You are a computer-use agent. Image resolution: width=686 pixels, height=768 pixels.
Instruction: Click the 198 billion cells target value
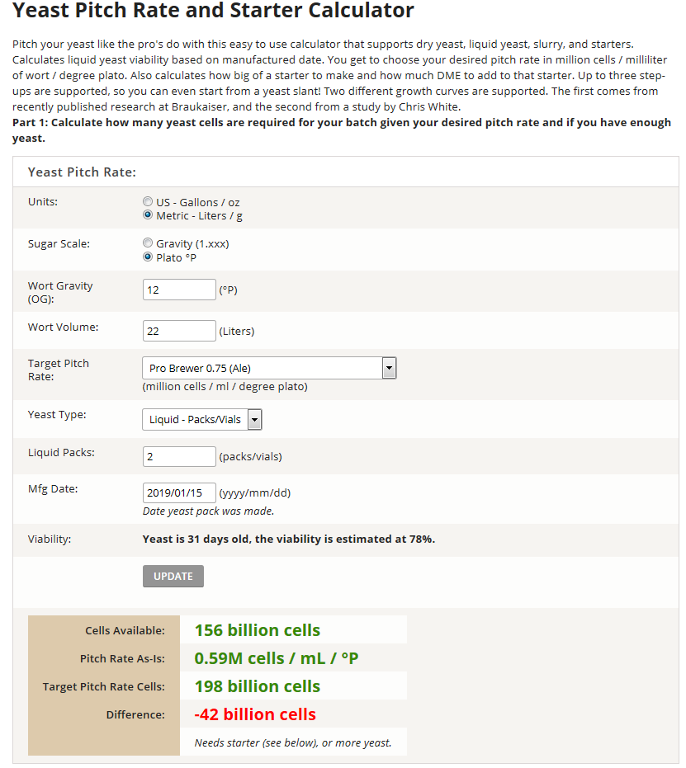pyautogui.click(x=258, y=686)
